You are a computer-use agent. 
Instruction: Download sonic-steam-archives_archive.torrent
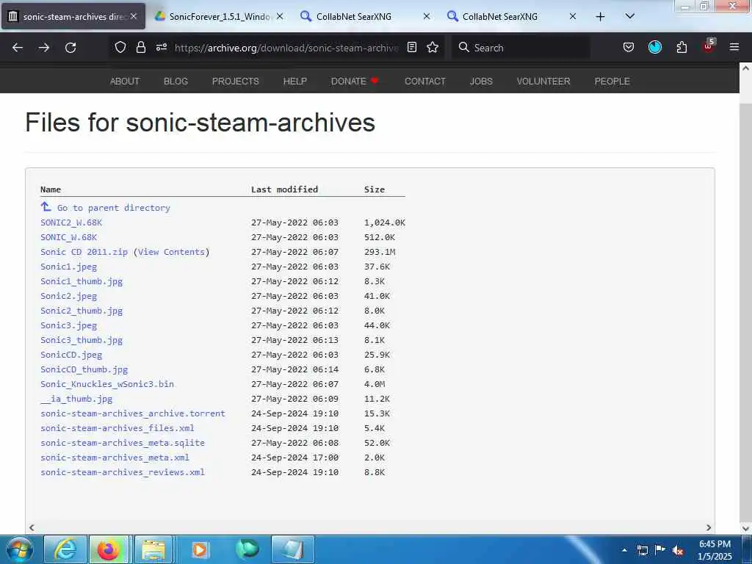coord(133,413)
